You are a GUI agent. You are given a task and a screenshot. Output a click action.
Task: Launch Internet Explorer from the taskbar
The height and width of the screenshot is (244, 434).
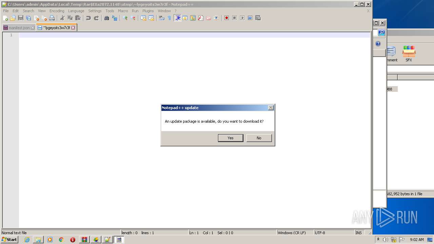click(x=27, y=240)
